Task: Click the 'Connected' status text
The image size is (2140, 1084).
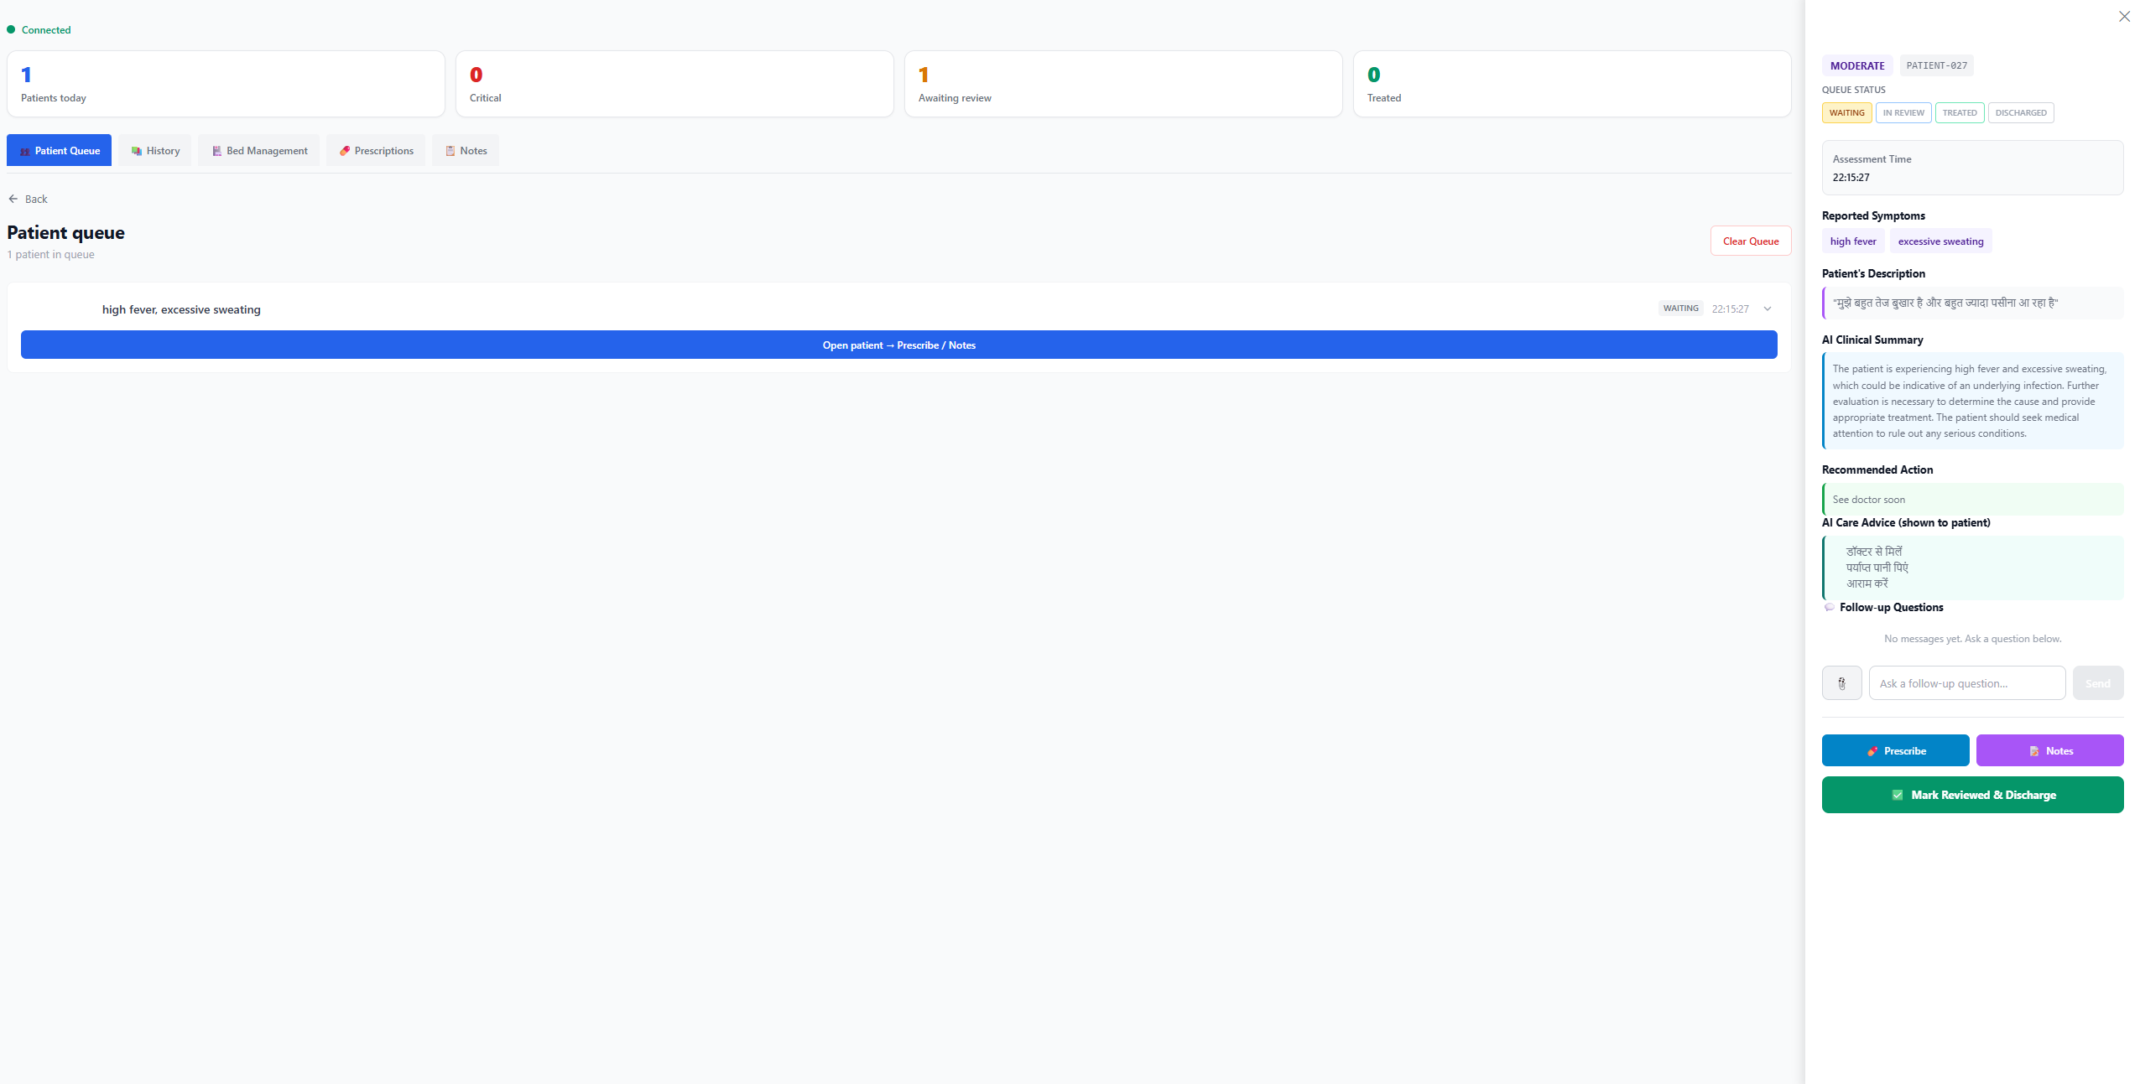Action: (46, 30)
